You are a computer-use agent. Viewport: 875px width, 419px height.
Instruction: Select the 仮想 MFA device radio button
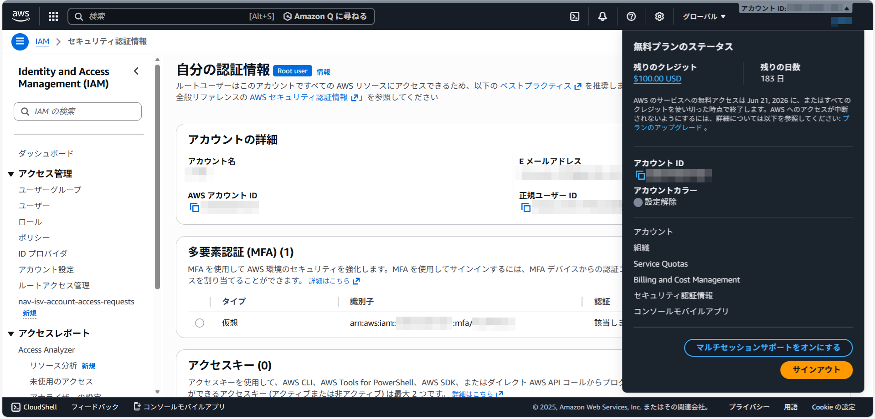(x=200, y=323)
